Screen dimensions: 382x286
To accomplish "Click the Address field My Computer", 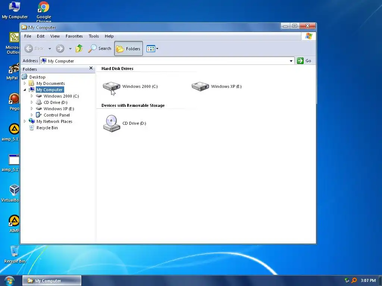I will 167,61.
